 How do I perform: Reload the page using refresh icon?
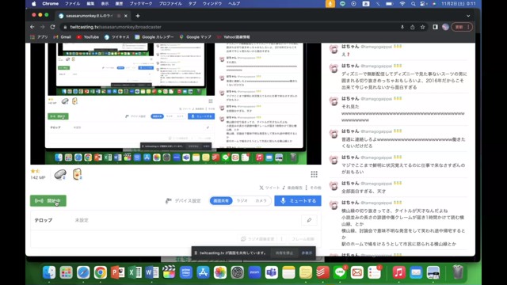53,27
